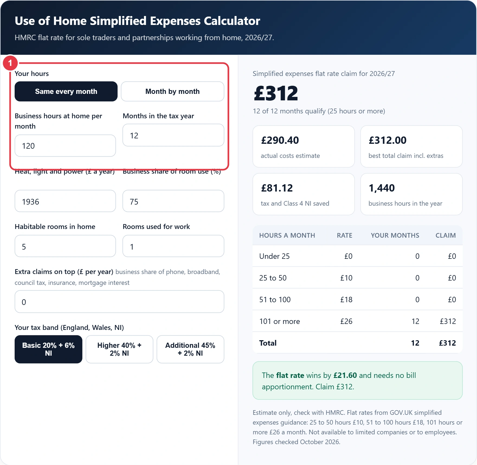The height and width of the screenshot is (465, 477).
Task: Click the red step 1 badge
Action: 10,63
